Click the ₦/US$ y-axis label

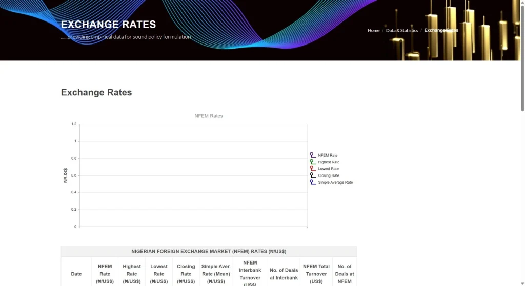click(65, 175)
